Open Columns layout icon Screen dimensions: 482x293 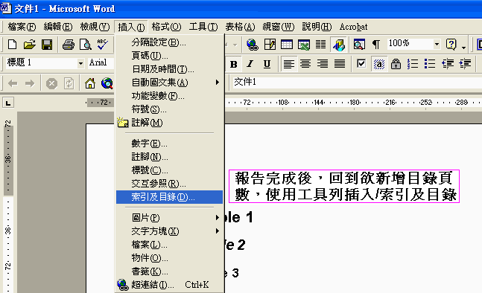pyautogui.click(x=320, y=45)
